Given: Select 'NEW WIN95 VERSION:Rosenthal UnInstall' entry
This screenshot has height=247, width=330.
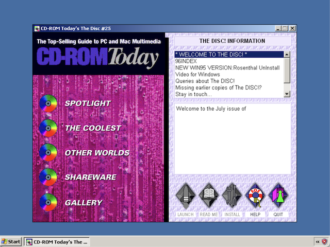Looking at the screenshot, I should (x=229, y=68).
